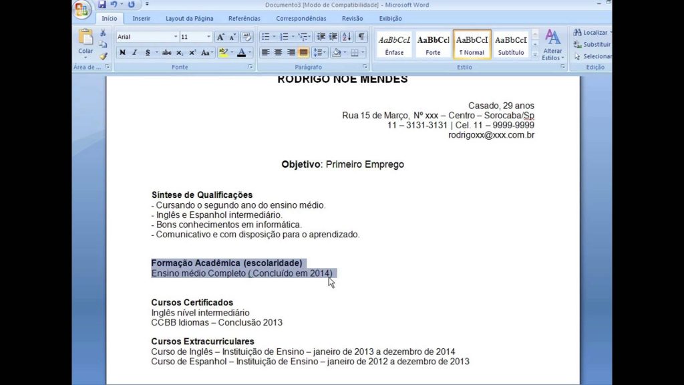Open the undo history dropdown arrow
The height and width of the screenshot is (385, 684).
(x=122, y=5)
